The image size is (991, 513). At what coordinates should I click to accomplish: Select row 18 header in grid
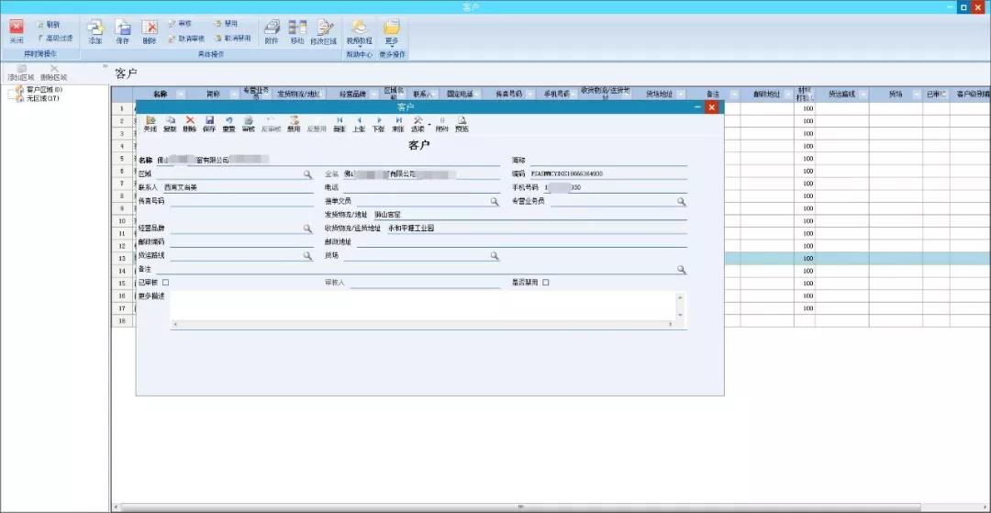(122, 321)
